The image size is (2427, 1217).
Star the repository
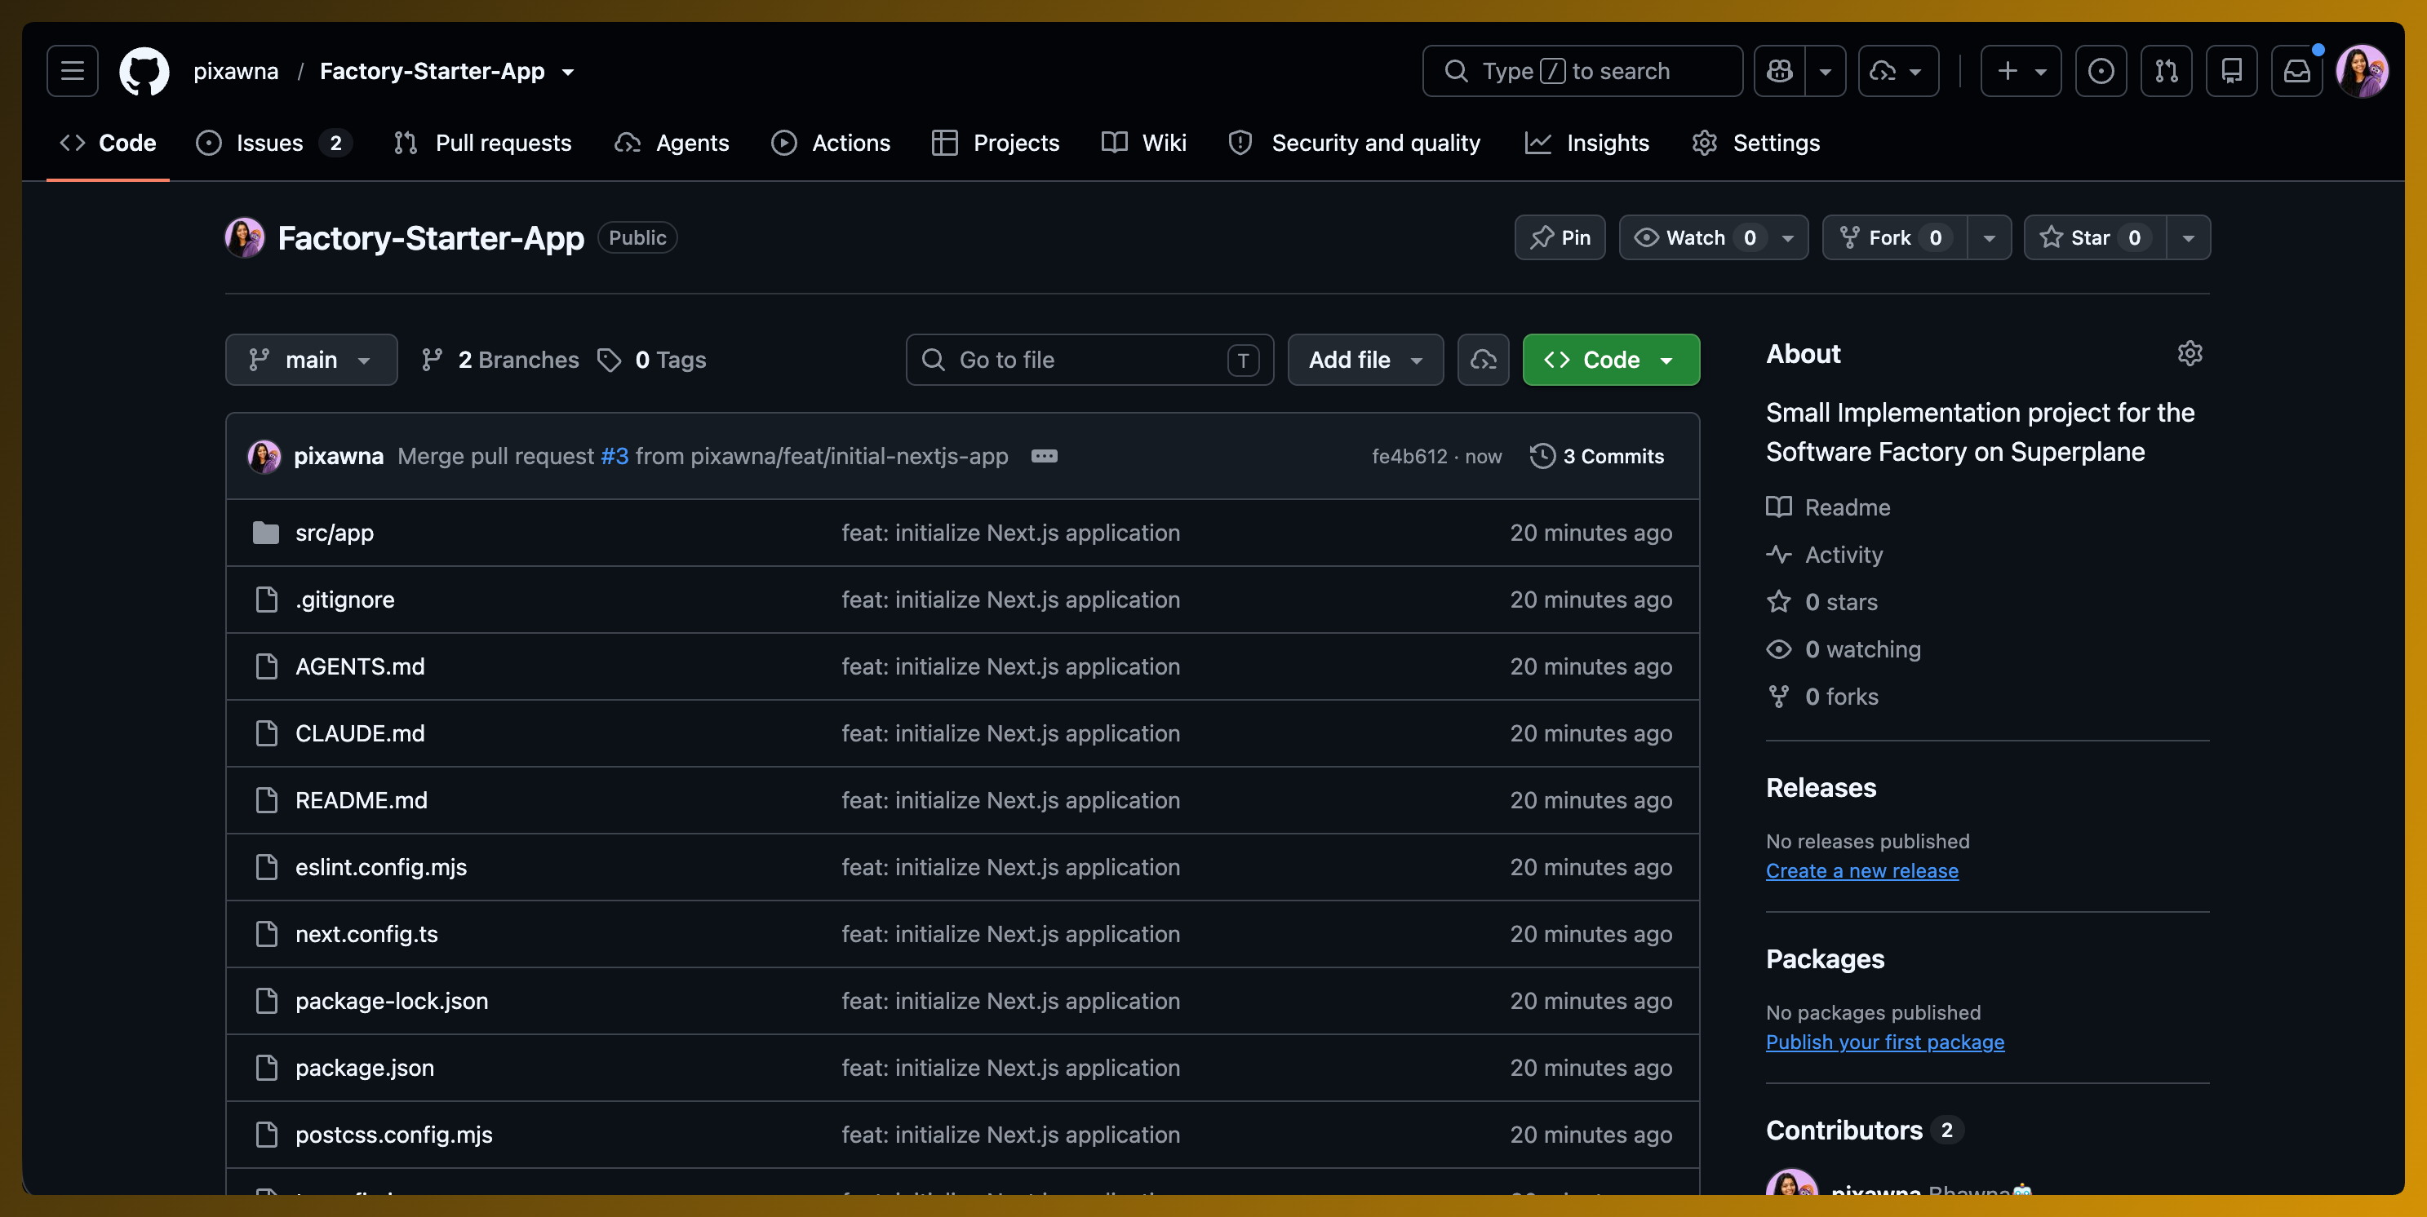[2094, 237]
